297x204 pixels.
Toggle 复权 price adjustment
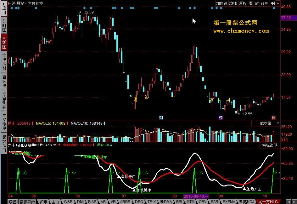click(x=243, y=3)
